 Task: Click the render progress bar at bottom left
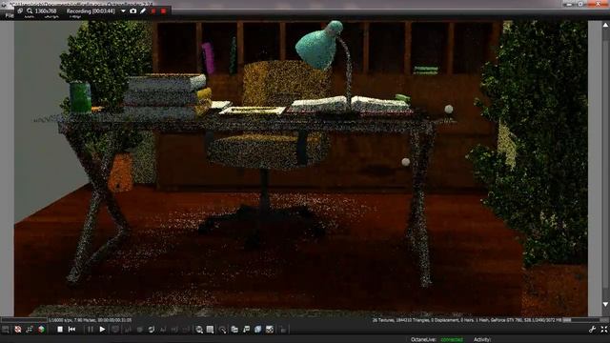[x=24, y=320]
